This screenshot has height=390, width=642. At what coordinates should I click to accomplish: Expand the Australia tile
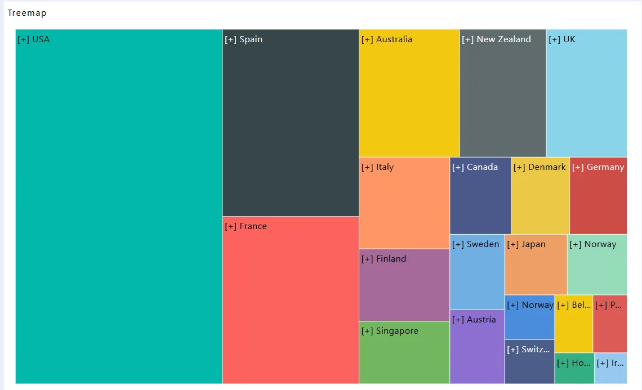(409, 93)
